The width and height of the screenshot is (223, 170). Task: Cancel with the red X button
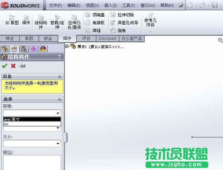pos(13,66)
